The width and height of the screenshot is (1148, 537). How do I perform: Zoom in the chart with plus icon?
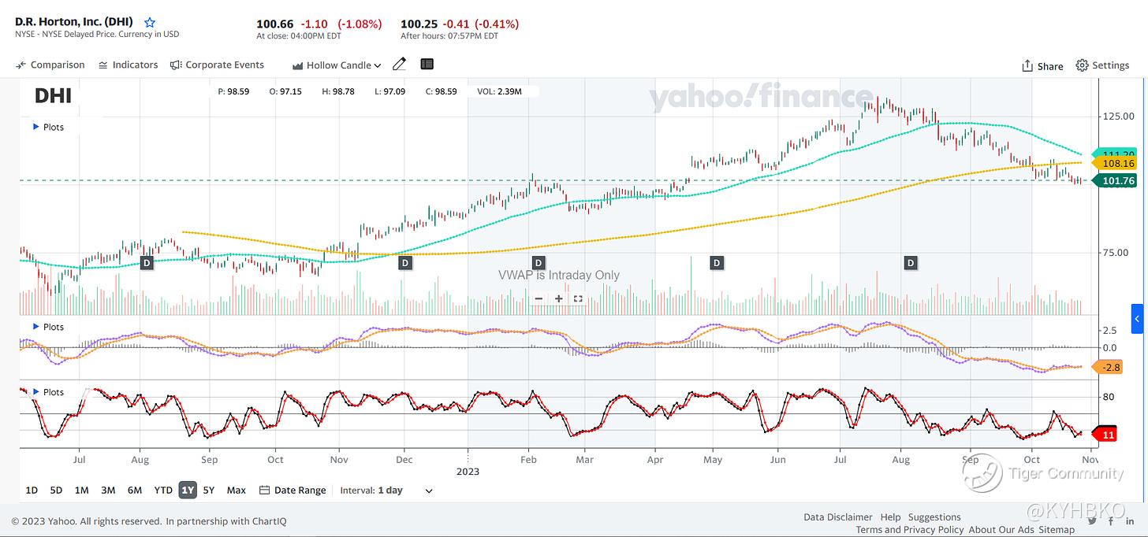(558, 298)
